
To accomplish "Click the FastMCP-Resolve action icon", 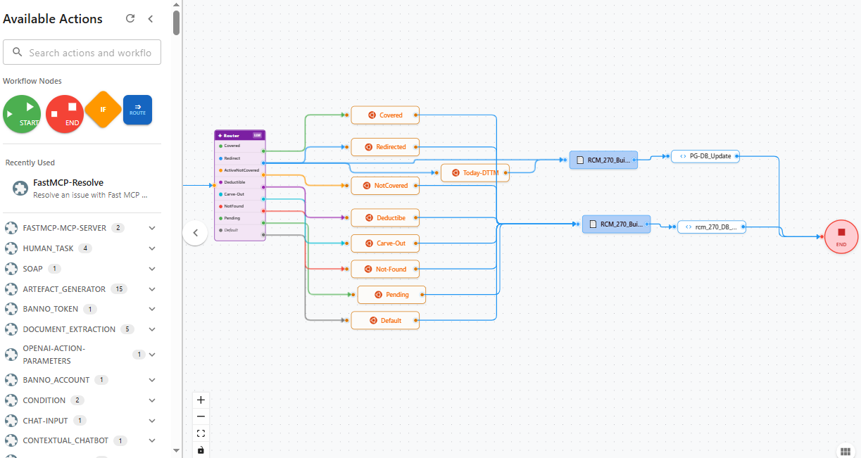I will point(20,188).
